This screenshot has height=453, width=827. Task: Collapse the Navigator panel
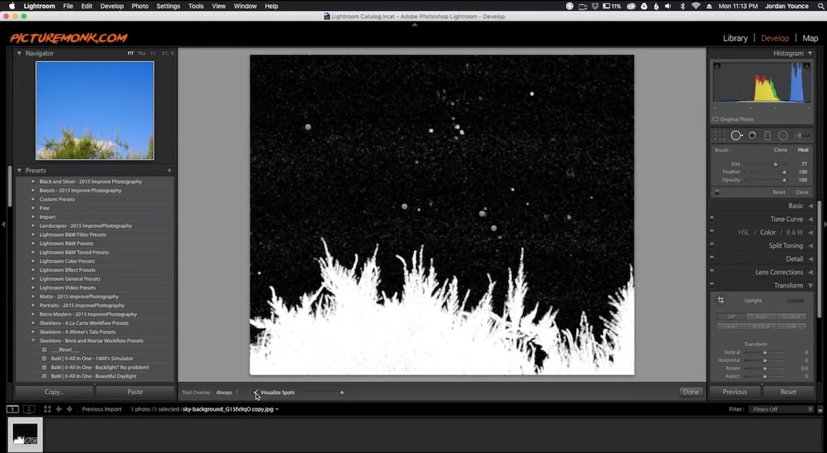(x=19, y=53)
